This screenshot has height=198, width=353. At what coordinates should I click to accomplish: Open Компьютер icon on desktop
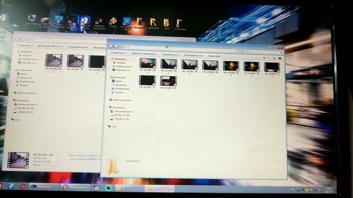pos(31,19)
